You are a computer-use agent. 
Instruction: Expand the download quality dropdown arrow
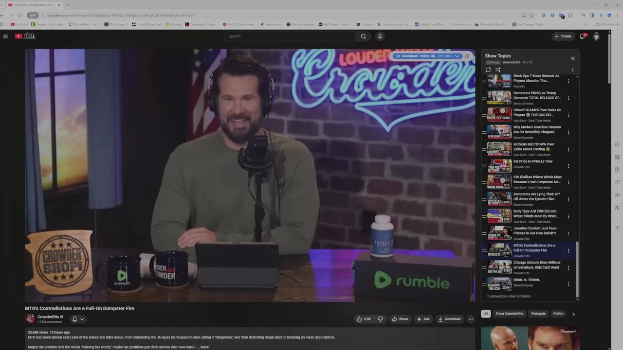[x=457, y=56]
